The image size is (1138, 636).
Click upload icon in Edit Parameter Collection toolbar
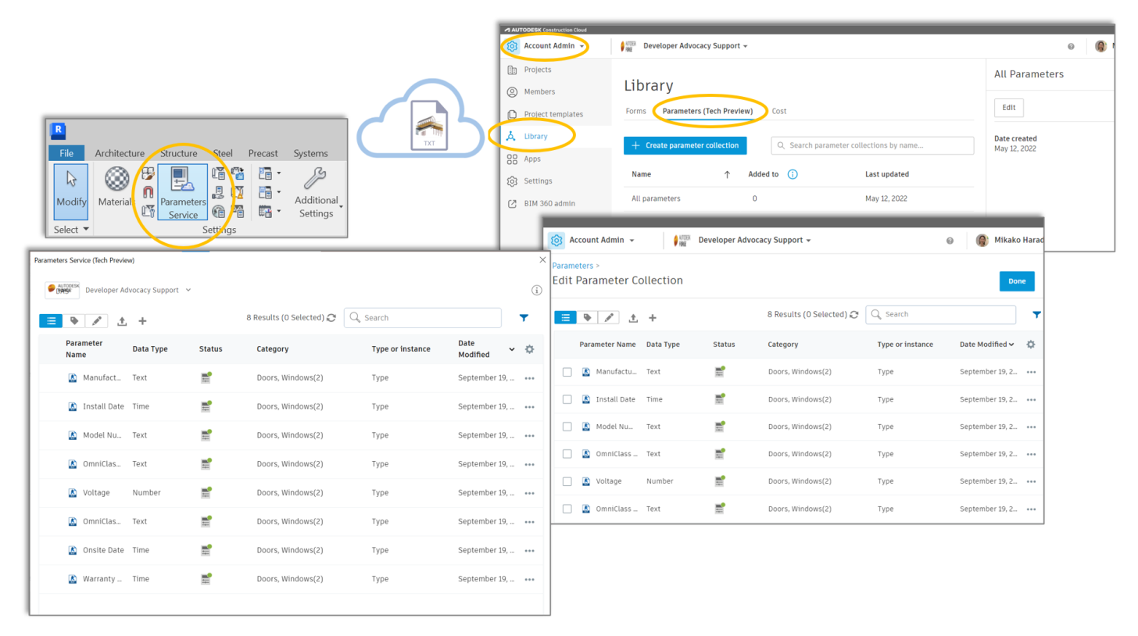point(633,317)
